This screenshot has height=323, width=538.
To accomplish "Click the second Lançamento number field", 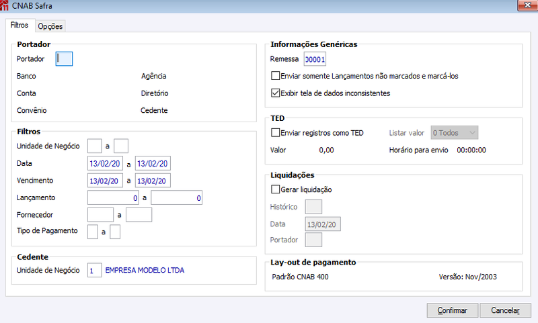I will (x=177, y=197).
